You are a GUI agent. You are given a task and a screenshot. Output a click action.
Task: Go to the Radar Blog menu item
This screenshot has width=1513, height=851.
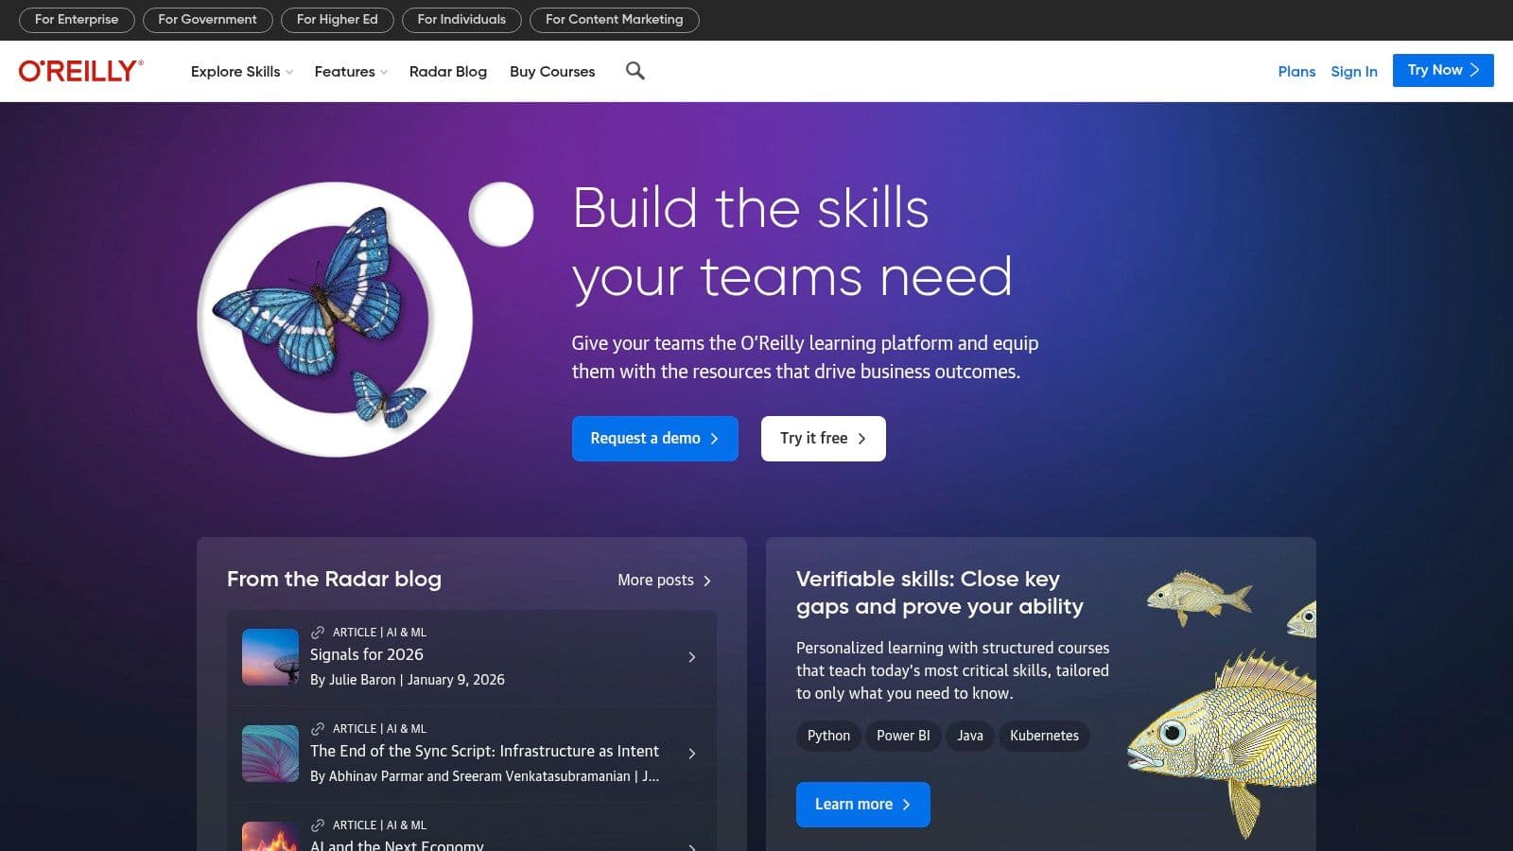[448, 72]
